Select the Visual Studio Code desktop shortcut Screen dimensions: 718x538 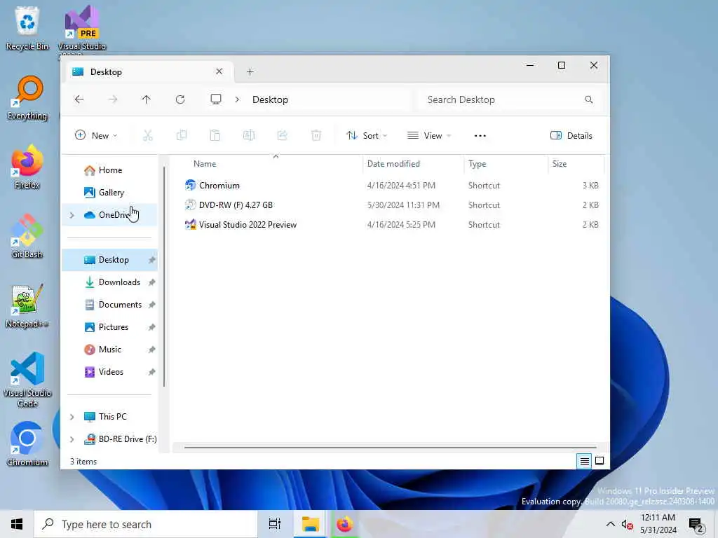[27, 379]
